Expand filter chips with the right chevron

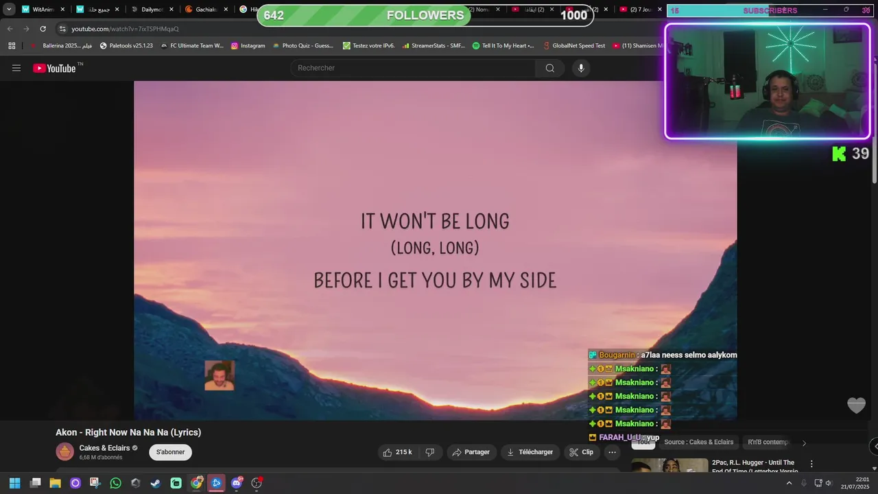coord(804,443)
